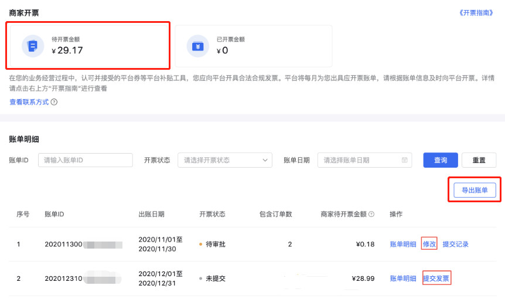Click 修改 on the first bill row

coord(429,244)
